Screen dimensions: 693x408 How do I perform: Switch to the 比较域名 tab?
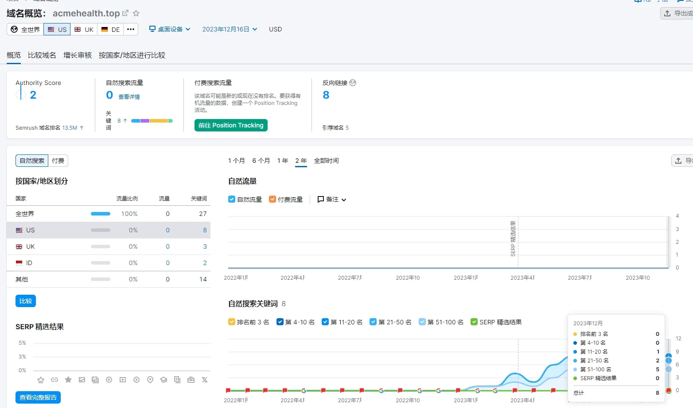click(42, 55)
